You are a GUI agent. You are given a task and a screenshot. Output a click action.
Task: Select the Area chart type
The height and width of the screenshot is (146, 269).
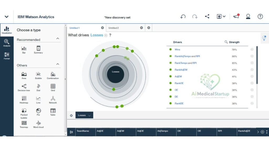[x=24, y=75]
